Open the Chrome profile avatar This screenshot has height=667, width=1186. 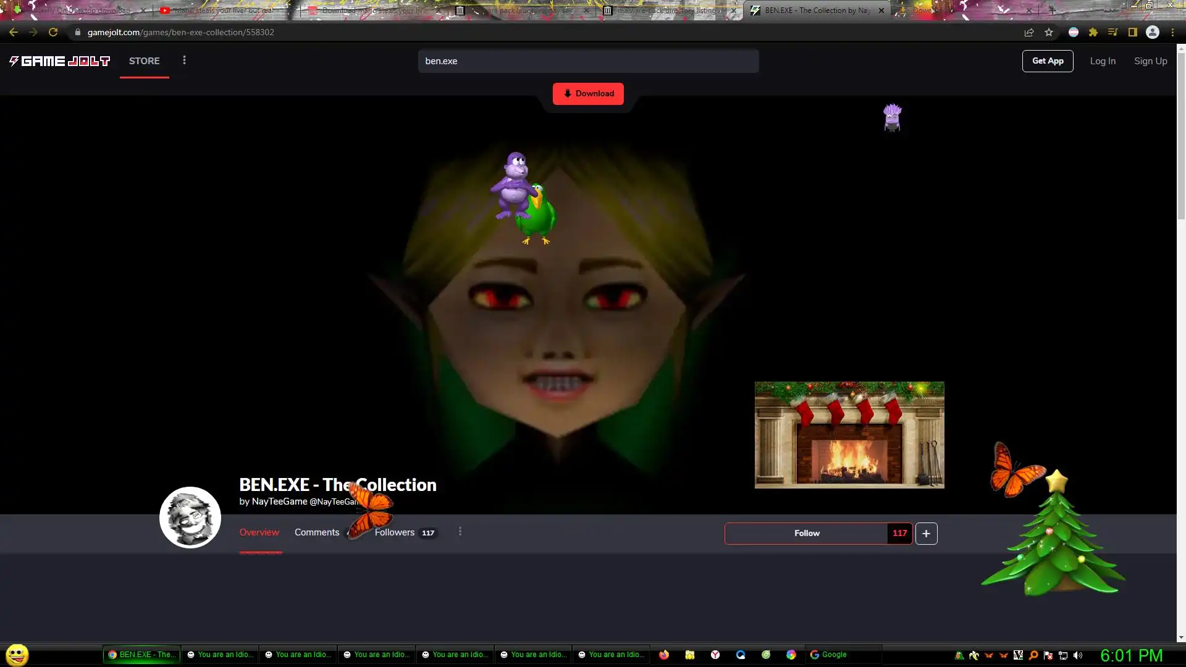click(1152, 32)
